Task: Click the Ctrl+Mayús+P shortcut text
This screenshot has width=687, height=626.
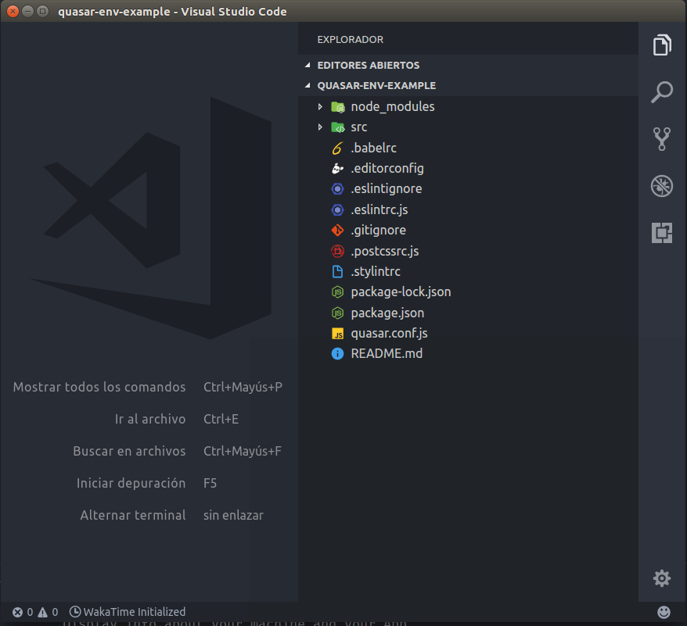Action: (x=243, y=388)
